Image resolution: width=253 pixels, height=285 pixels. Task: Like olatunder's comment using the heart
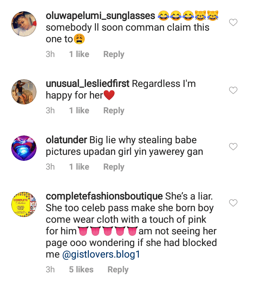tap(233, 146)
